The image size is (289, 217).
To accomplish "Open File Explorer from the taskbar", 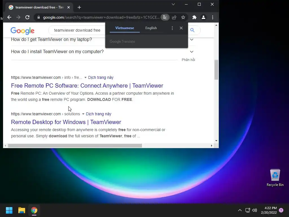I will (x=21, y=210).
